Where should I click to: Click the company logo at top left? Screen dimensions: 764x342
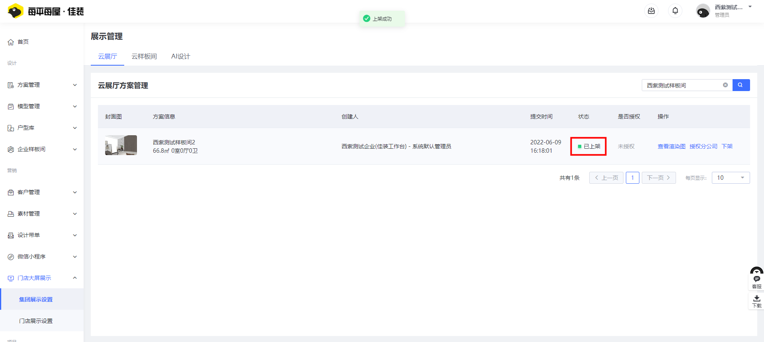tap(46, 11)
